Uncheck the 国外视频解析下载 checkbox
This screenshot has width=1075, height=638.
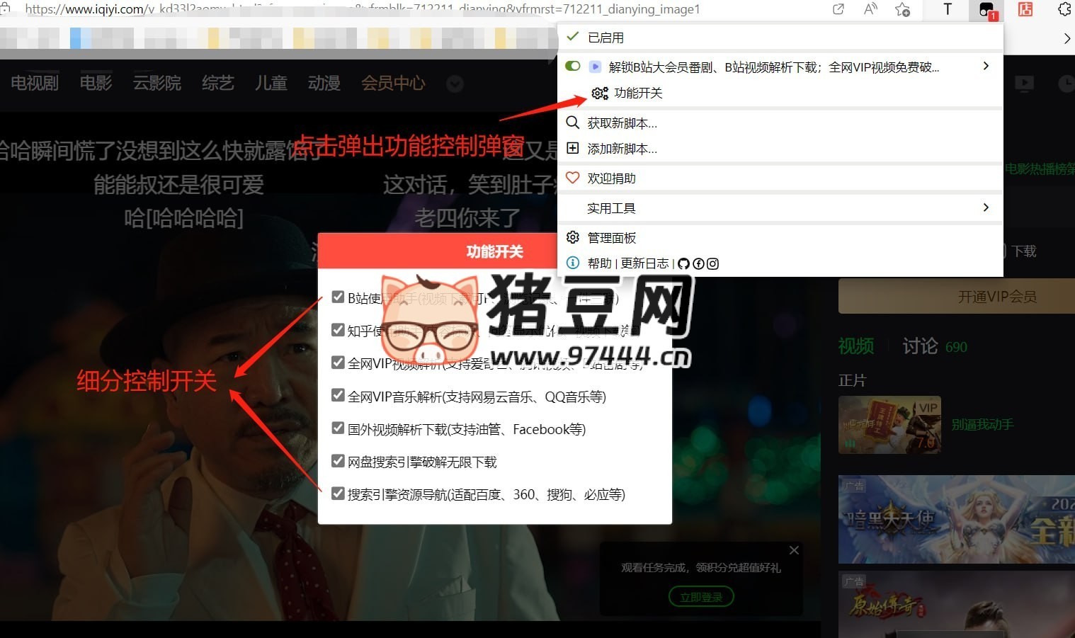339,428
